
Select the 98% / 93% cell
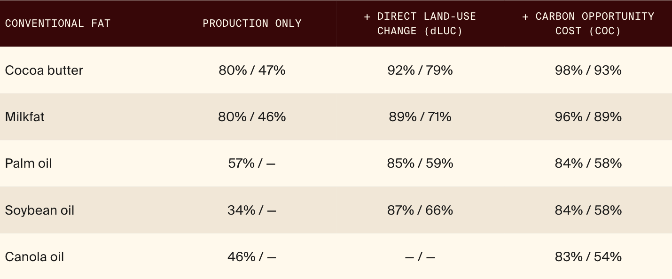coord(588,70)
